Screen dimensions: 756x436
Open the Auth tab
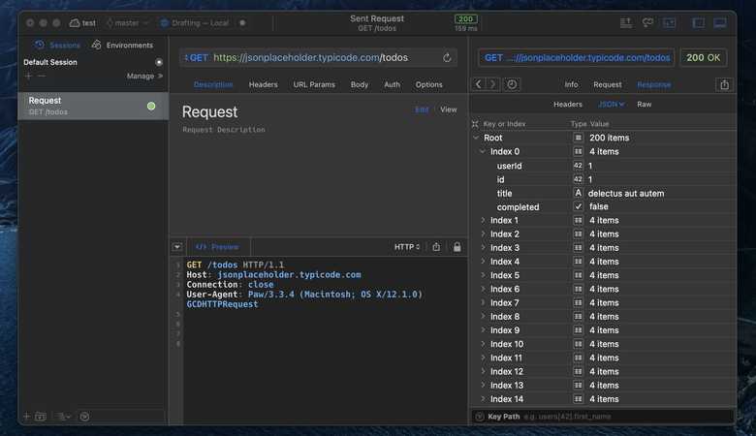392,84
